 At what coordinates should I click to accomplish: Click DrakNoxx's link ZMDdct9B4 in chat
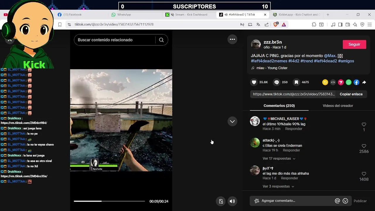(24, 123)
